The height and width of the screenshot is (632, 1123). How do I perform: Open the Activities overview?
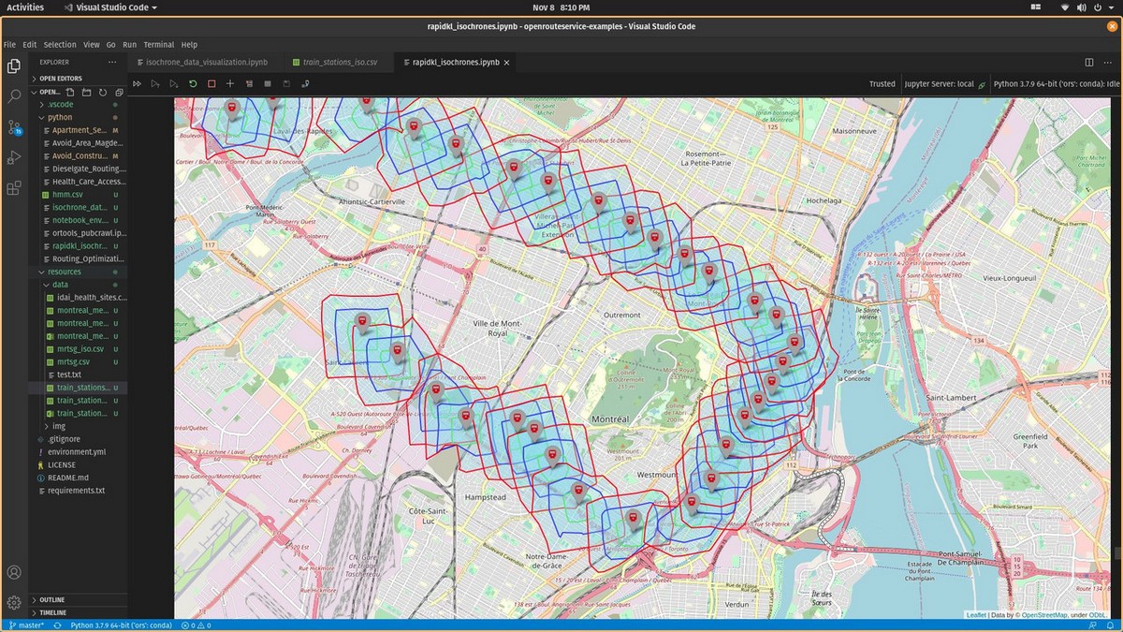pyautogui.click(x=25, y=7)
